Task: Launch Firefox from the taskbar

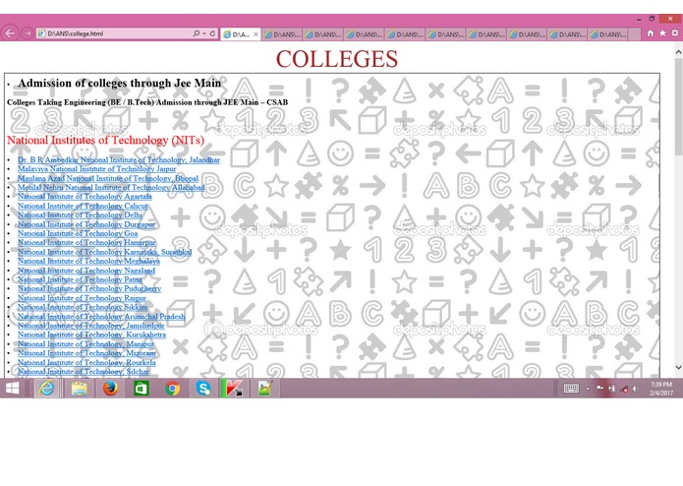Action: pos(110,388)
